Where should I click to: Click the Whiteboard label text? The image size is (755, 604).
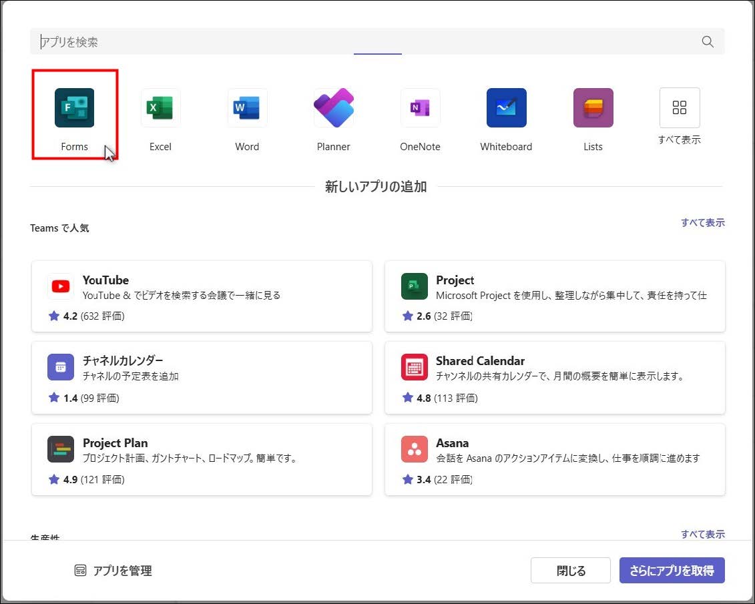506,147
